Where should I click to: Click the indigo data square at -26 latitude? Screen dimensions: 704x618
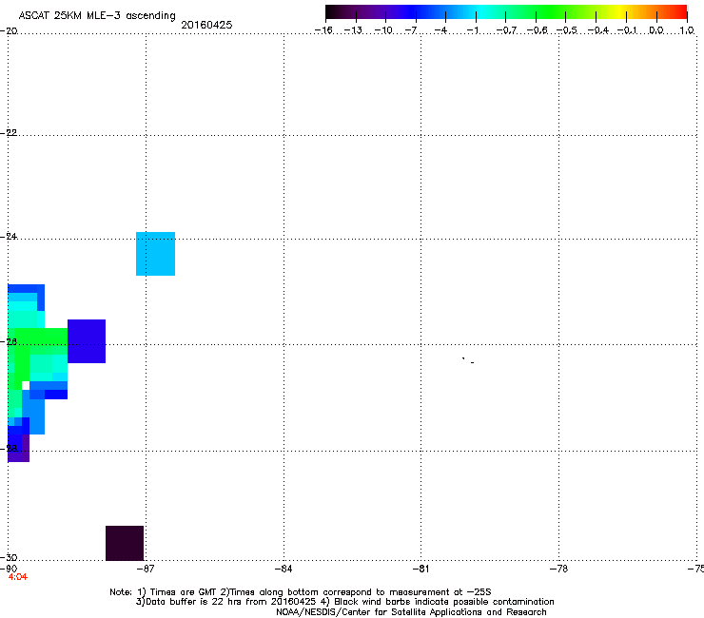point(87,341)
